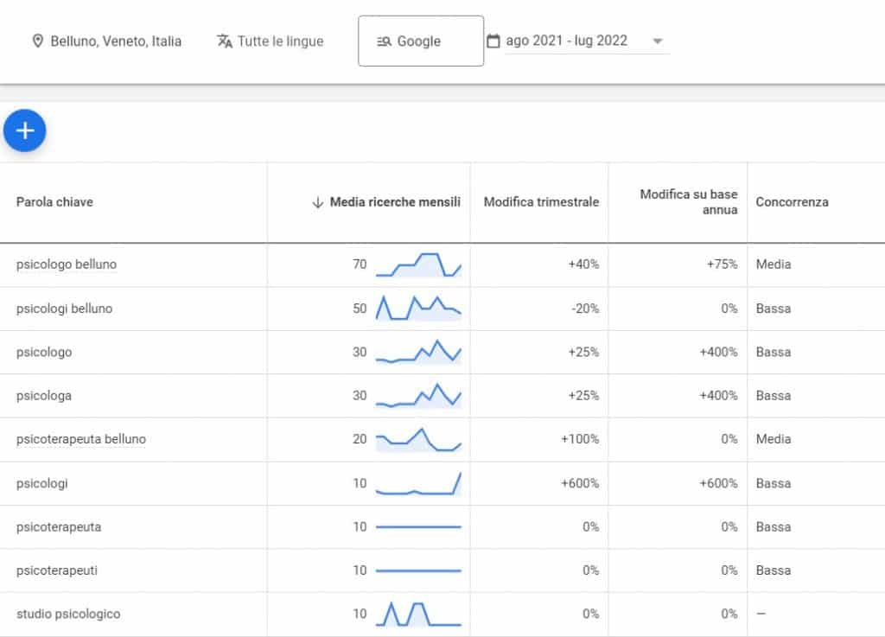Click Media competition for psicologo belluno
The width and height of the screenshot is (885, 637).
[x=774, y=264]
